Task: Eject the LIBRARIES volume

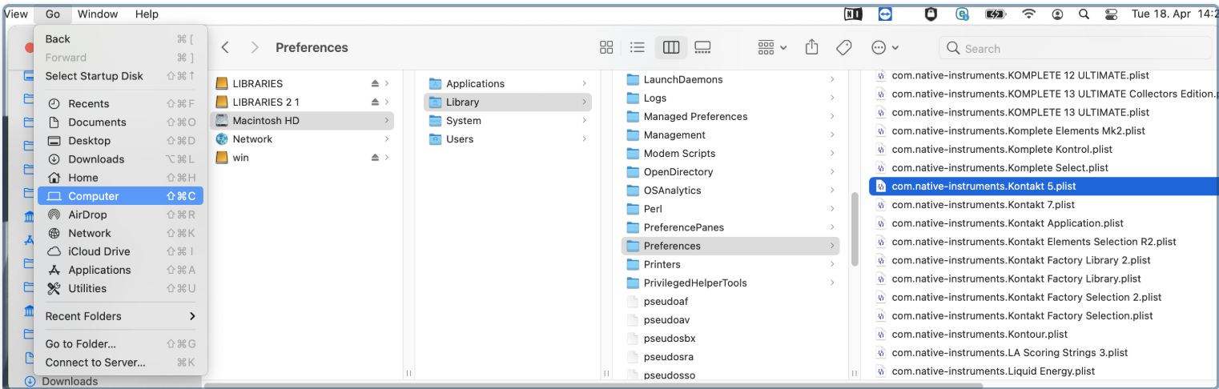Action: [375, 83]
